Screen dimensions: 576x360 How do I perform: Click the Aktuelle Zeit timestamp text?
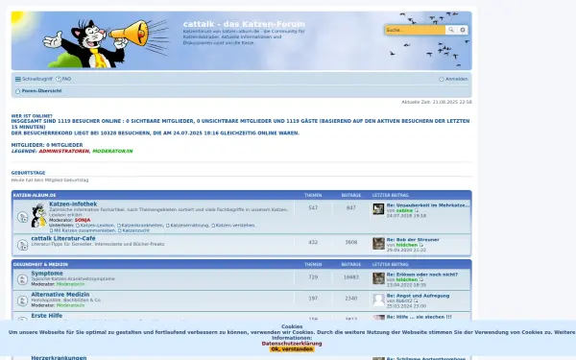(x=437, y=102)
